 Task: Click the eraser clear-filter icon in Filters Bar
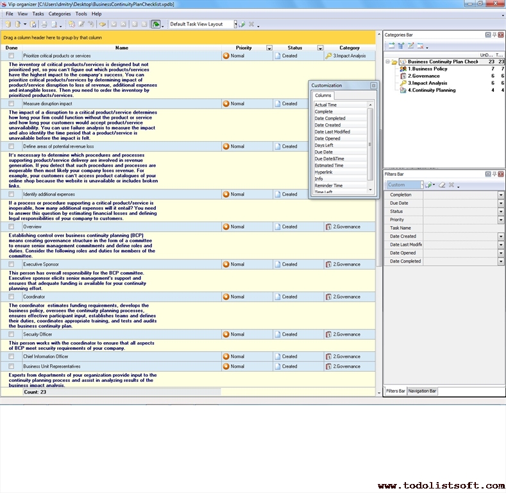[441, 185]
